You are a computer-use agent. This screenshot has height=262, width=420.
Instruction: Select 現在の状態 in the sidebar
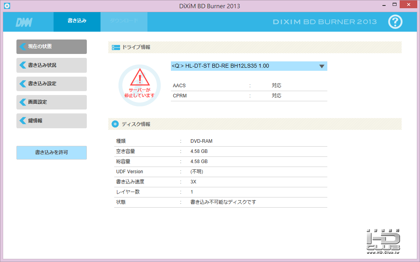tap(52, 47)
